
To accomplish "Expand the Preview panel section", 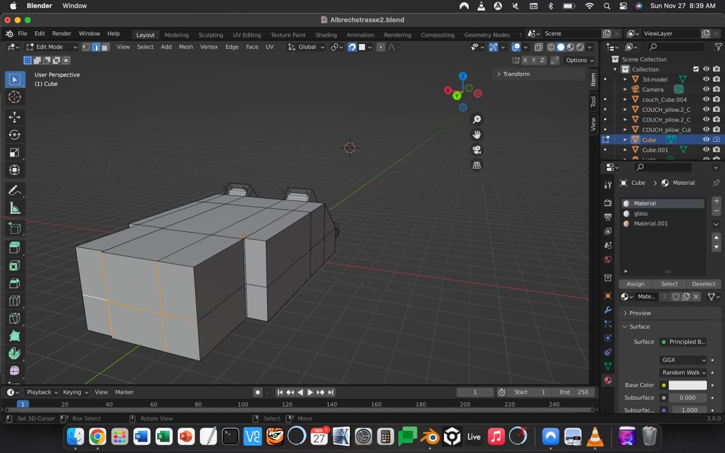I will pyautogui.click(x=640, y=313).
